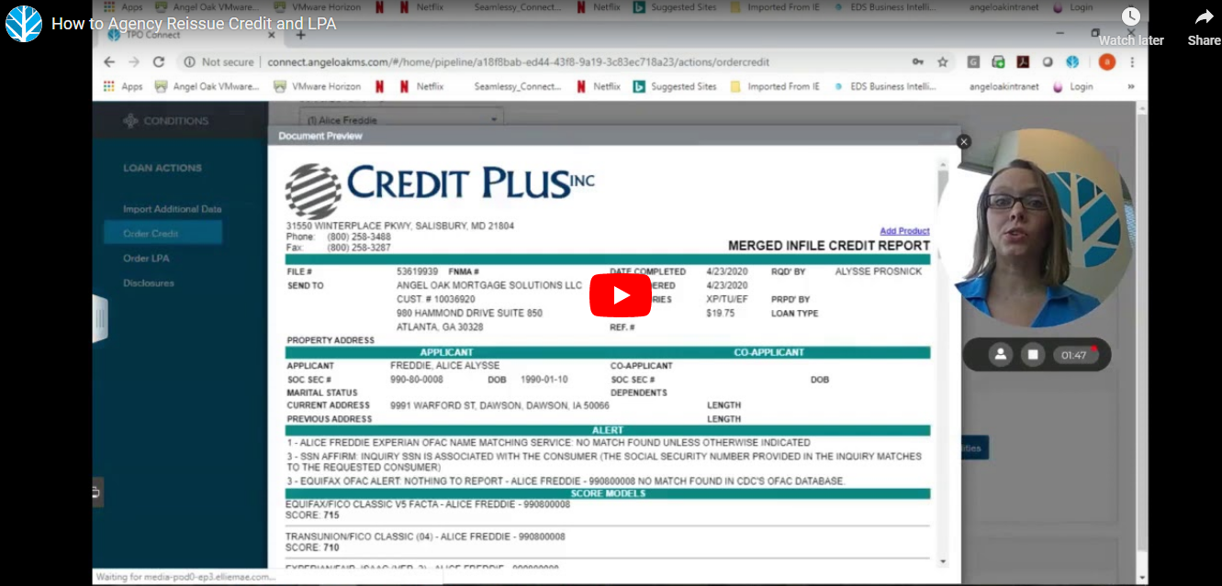Click the gray G extension icon
Screen dimensions: 1222x586
click(973, 62)
